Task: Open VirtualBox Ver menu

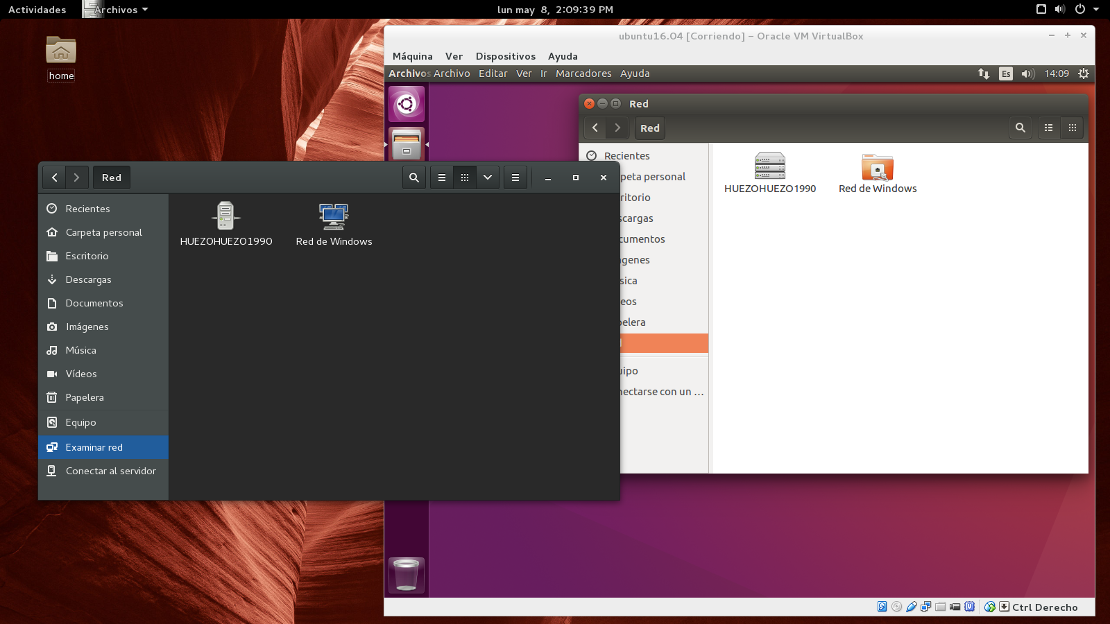Action: 454,56
